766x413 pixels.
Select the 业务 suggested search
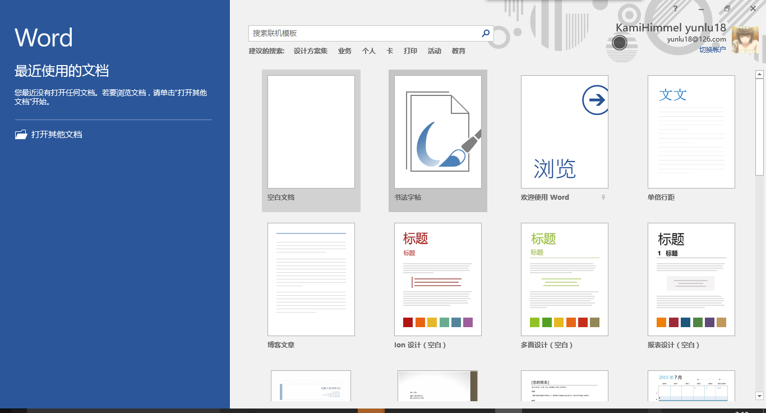pyautogui.click(x=345, y=51)
